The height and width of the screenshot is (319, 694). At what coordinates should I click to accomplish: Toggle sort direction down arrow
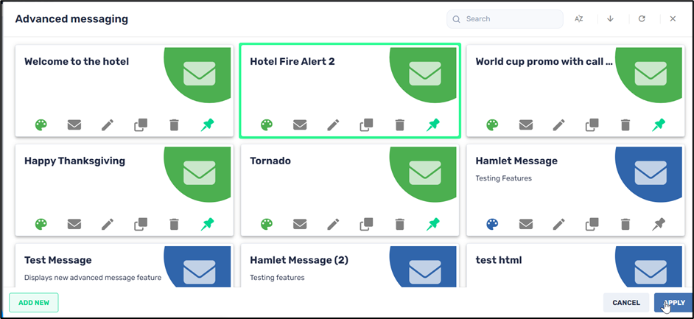610,19
